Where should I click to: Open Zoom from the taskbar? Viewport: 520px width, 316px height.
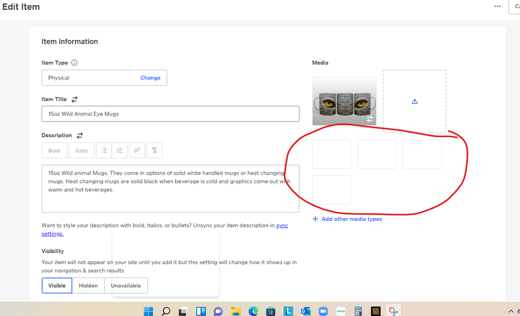pyautogui.click(x=323, y=311)
